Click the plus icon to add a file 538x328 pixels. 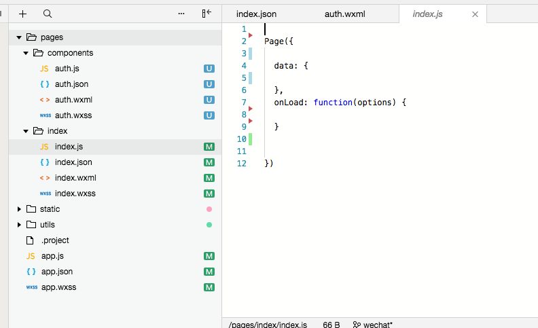tap(22, 14)
